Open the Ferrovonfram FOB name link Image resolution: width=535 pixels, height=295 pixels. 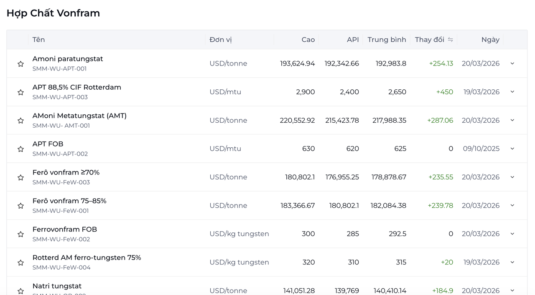pyautogui.click(x=65, y=229)
